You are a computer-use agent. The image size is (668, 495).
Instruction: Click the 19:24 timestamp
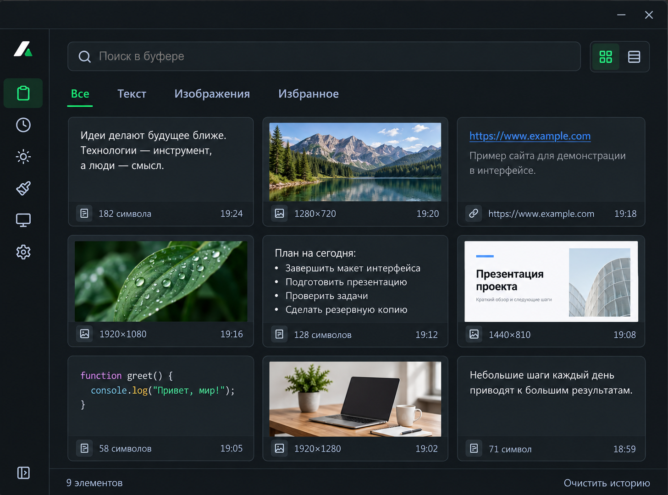(x=232, y=214)
